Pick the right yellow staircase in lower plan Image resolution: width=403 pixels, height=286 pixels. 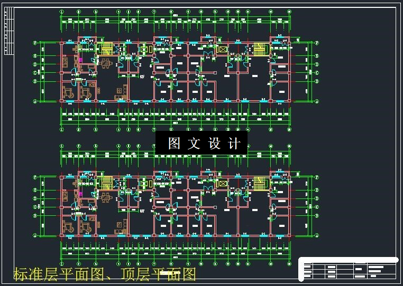[x=259, y=183]
